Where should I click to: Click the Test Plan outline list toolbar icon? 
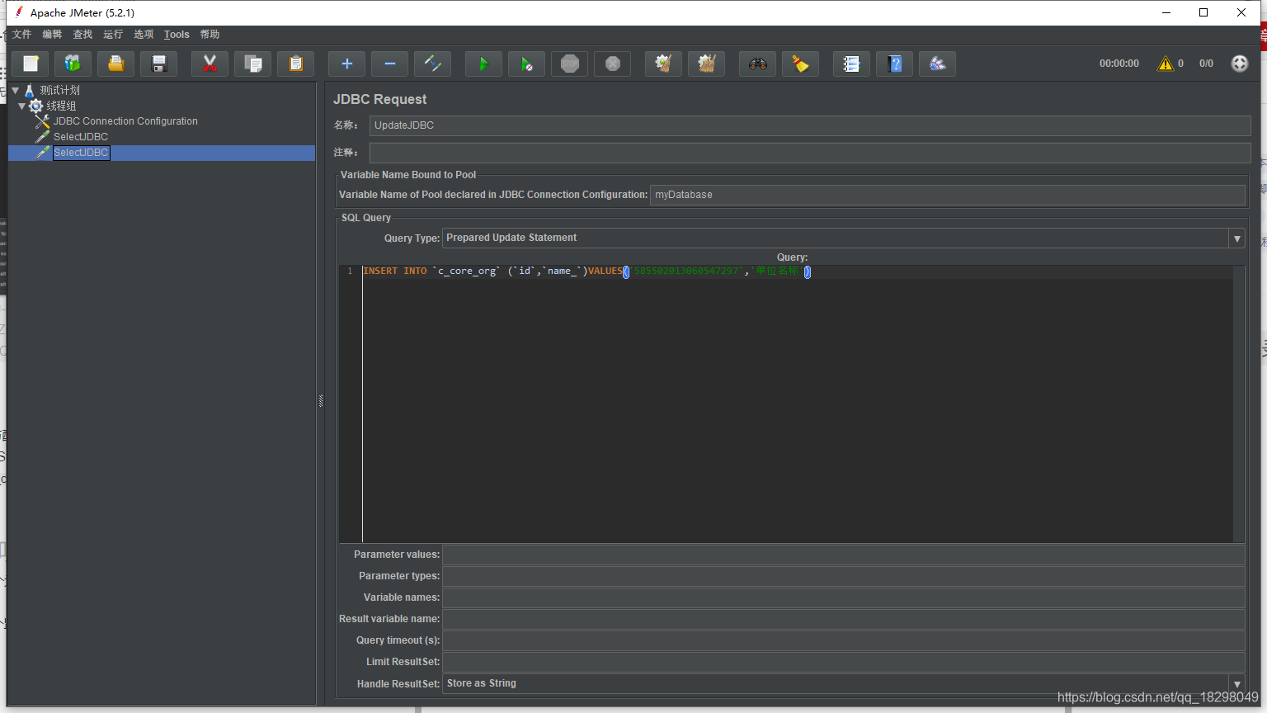pos(852,64)
